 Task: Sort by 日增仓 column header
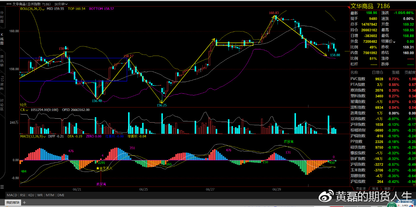[378, 72]
